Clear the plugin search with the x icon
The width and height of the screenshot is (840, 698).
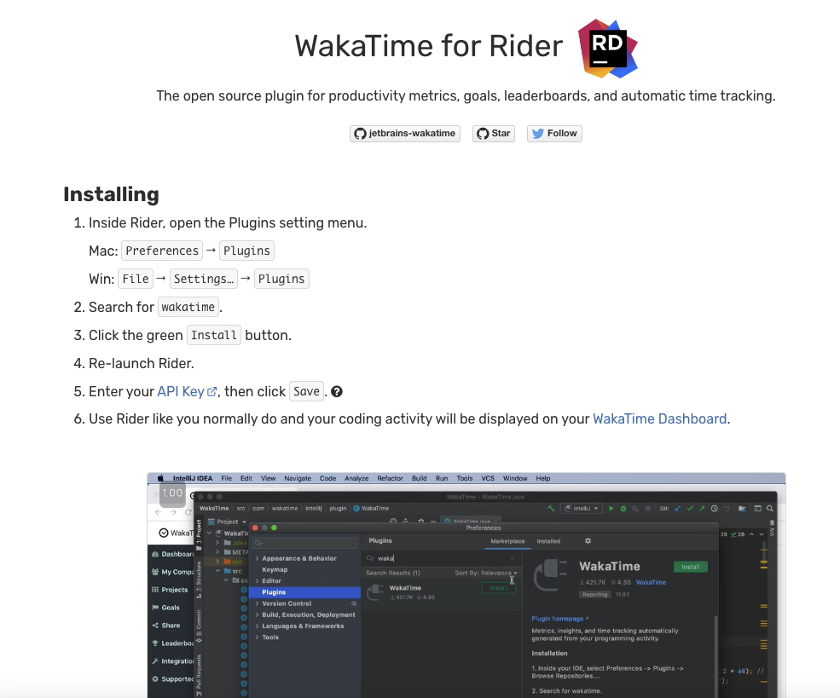(513, 558)
